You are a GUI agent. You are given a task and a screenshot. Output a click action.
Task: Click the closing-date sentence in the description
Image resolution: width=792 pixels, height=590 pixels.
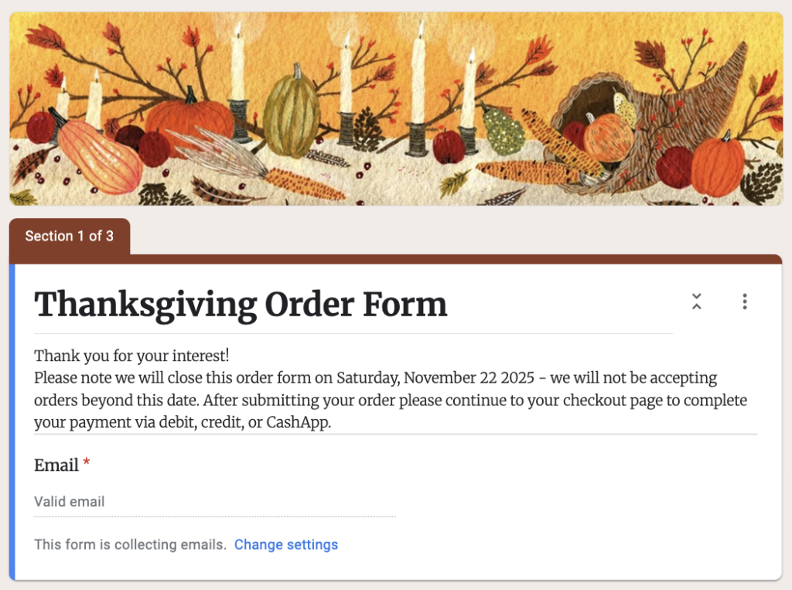(x=374, y=378)
